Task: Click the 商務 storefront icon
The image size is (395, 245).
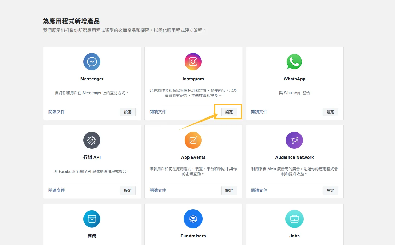Action: (92, 219)
